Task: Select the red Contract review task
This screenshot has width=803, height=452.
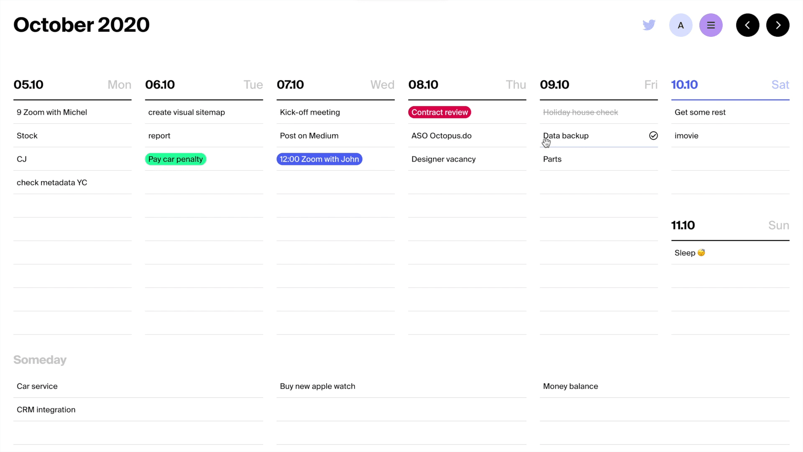Action: [439, 112]
